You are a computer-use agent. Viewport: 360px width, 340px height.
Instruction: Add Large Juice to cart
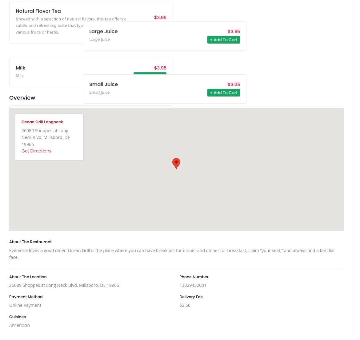click(x=223, y=40)
